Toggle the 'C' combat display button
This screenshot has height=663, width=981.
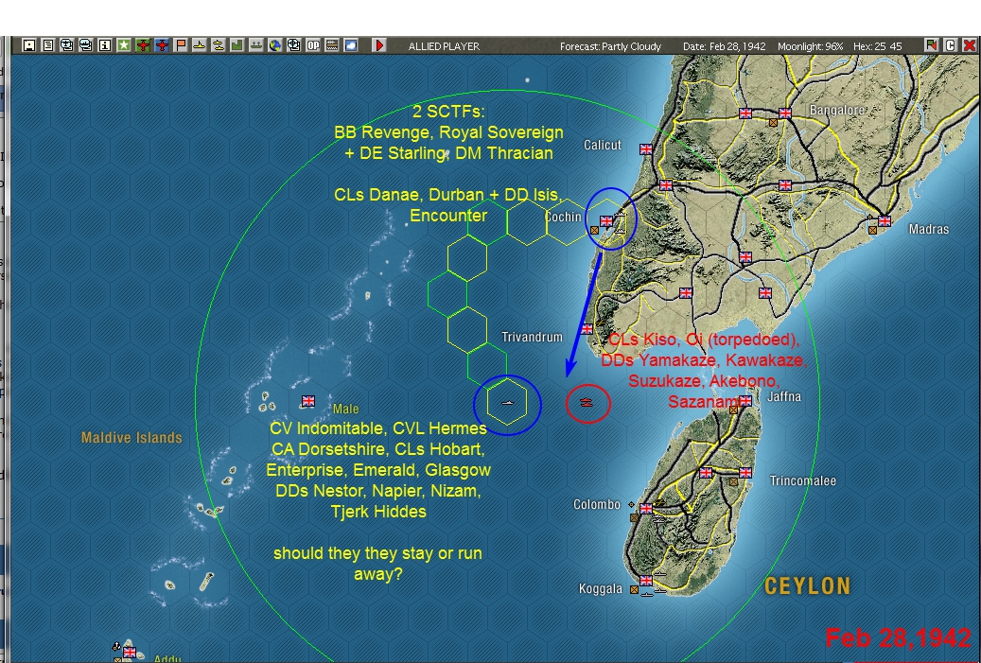coord(950,44)
